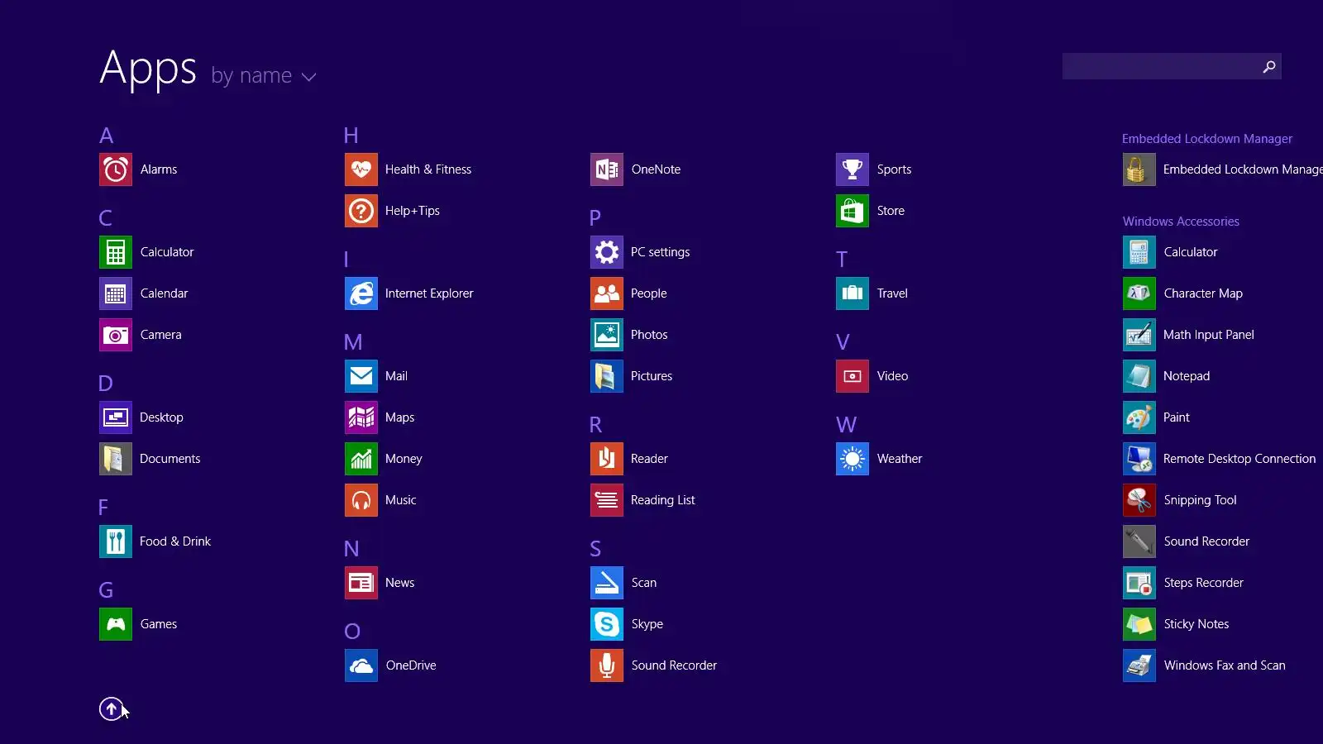Open the News app icon
The width and height of the screenshot is (1323, 744).
point(361,583)
